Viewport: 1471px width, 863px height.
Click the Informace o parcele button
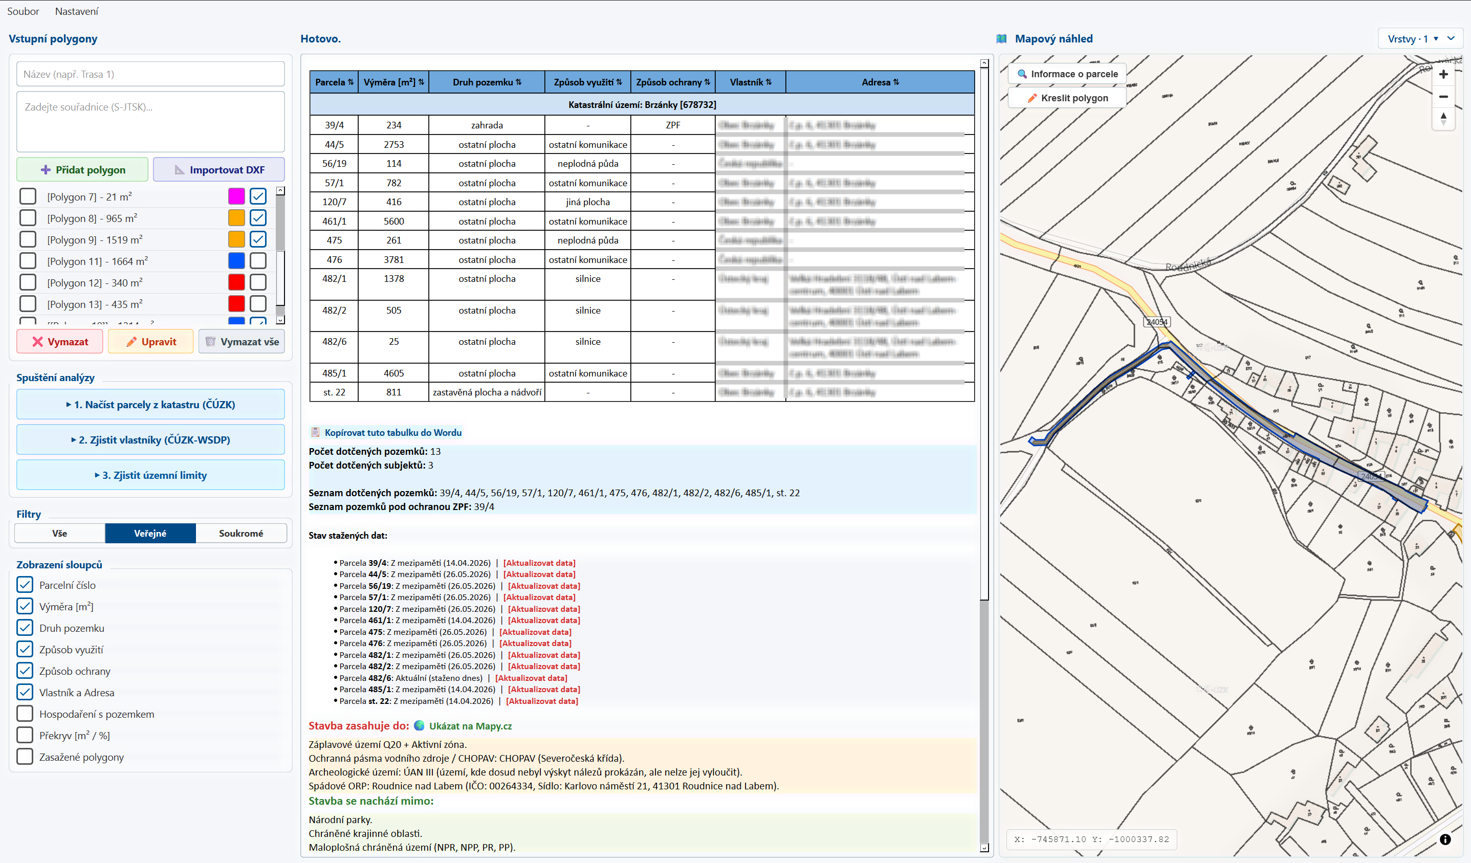click(x=1067, y=74)
